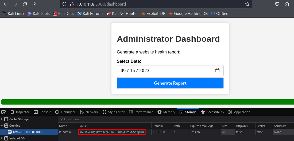Expand the Indexed DB tree node

tap(2, 138)
